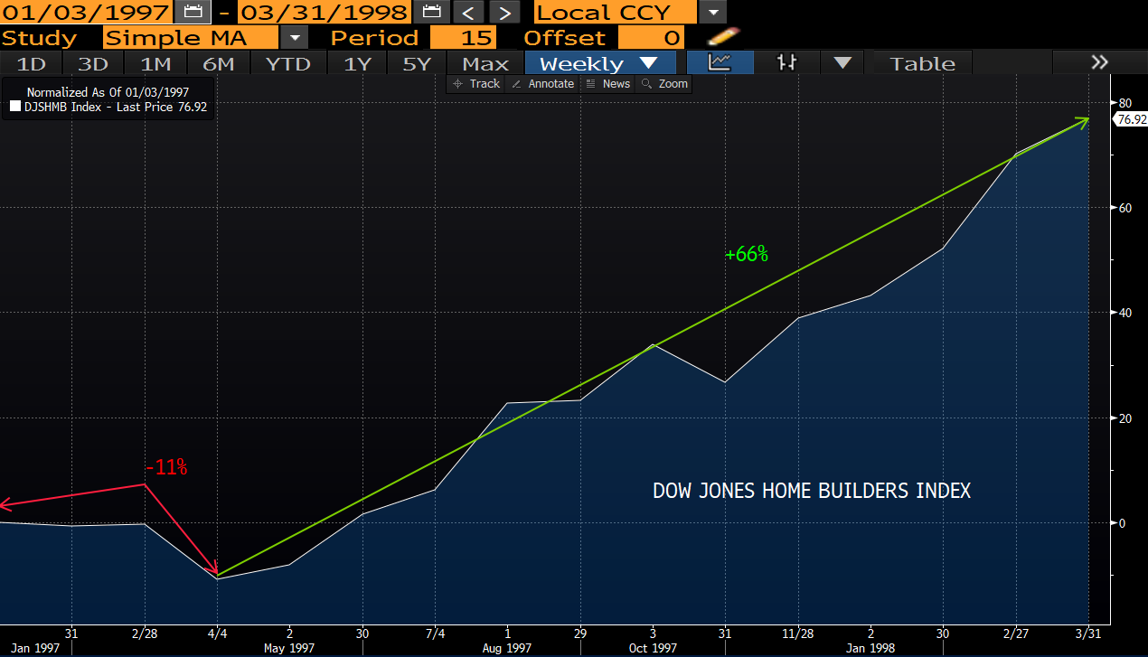Image resolution: width=1148 pixels, height=657 pixels.
Task: Open the Local CCY currency dropdown
Action: 714,13
